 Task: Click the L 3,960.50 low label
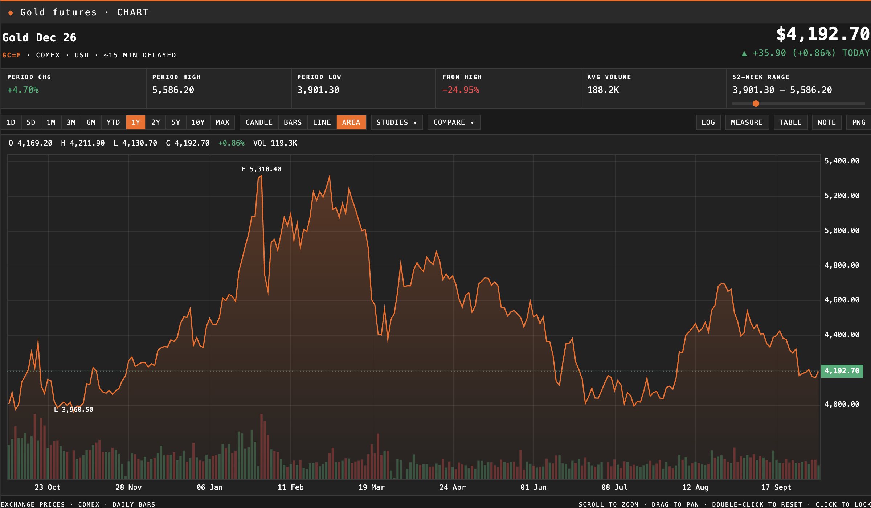click(74, 410)
